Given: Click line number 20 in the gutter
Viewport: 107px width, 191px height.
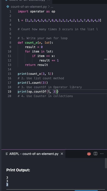Looking at the screenshot, I should (x=10, y=96).
